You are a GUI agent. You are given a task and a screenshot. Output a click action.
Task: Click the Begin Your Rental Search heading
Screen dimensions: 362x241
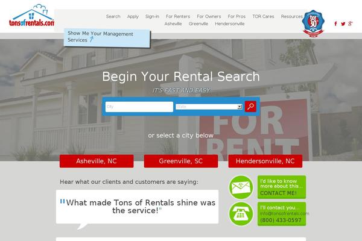(x=181, y=77)
